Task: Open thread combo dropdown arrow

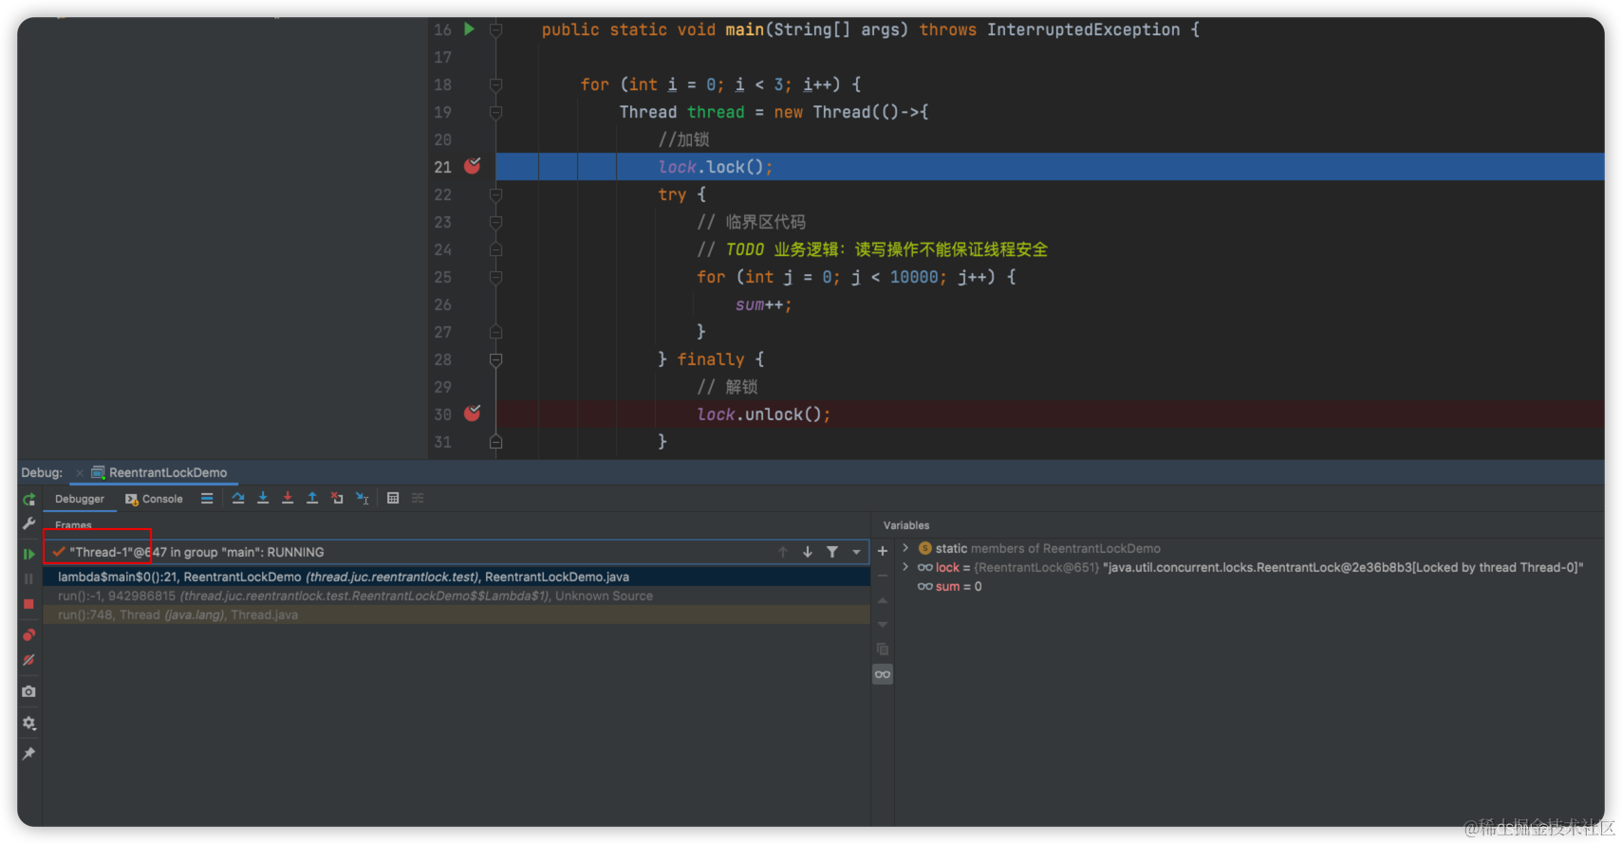Action: 857,552
